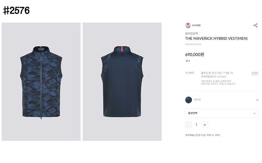Open the G/FORE brand name link
262x163 pixels.
[x=196, y=25]
